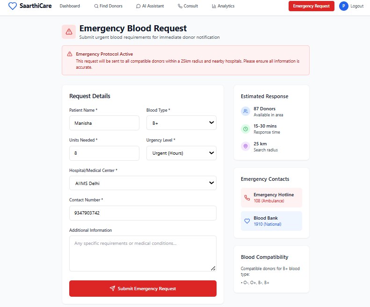This screenshot has width=370, height=307.
Task: Go to the Find Donors menu item
Action: click(x=109, y=6)
